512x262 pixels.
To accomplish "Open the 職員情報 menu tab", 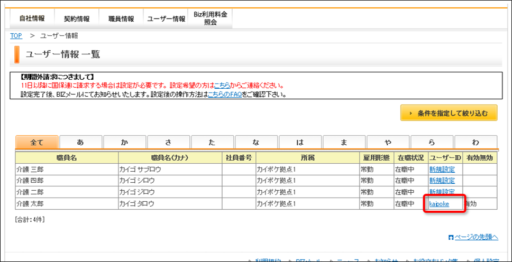I will [x=121, y=18].
